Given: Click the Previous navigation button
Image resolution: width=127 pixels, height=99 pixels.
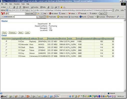Looking at the screenshot, I should pyautogui.click(x=12, y=33).
